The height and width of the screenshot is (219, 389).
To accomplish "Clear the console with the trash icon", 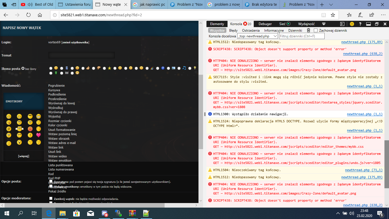I will point(308,31).
